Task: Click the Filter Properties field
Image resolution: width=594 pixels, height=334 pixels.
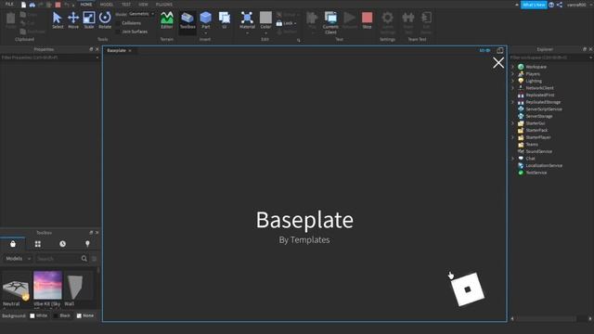Action: tap(49, 58)
